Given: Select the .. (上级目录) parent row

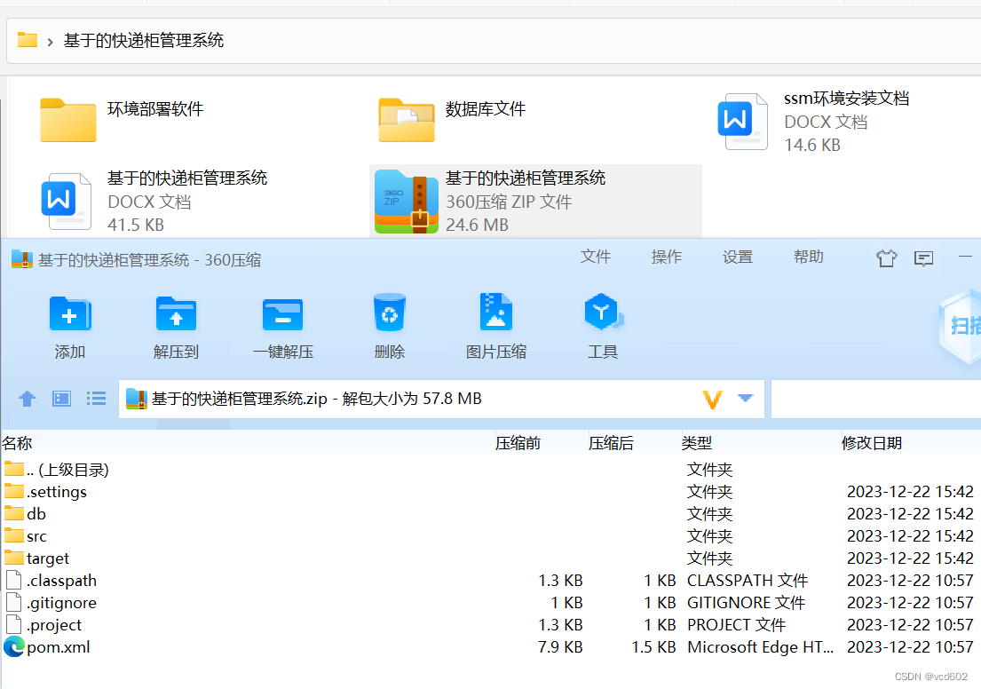Looking at the screenshot, I should click(490, 470).
